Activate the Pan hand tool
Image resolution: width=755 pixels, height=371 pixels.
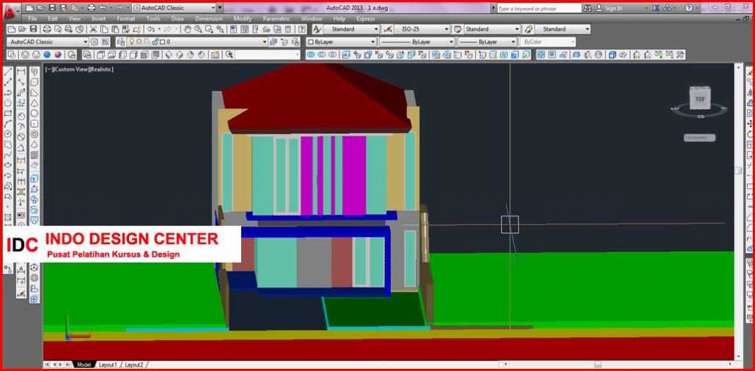click(187, 30)
